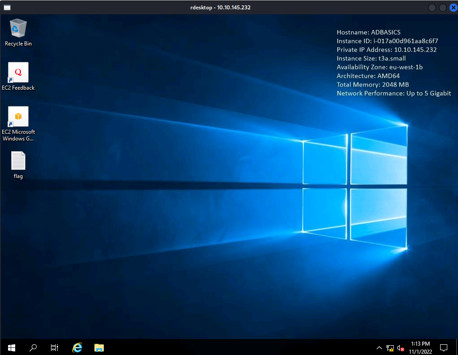Click the muted volume speaker icon
Screen dimensions: 458x355
[400, 348]
